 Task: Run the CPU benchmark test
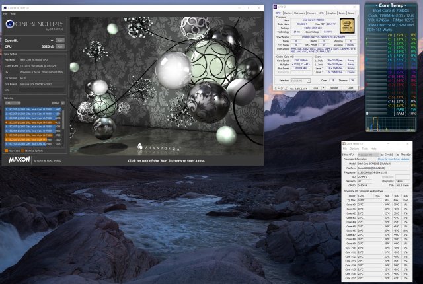coord(59,47)
